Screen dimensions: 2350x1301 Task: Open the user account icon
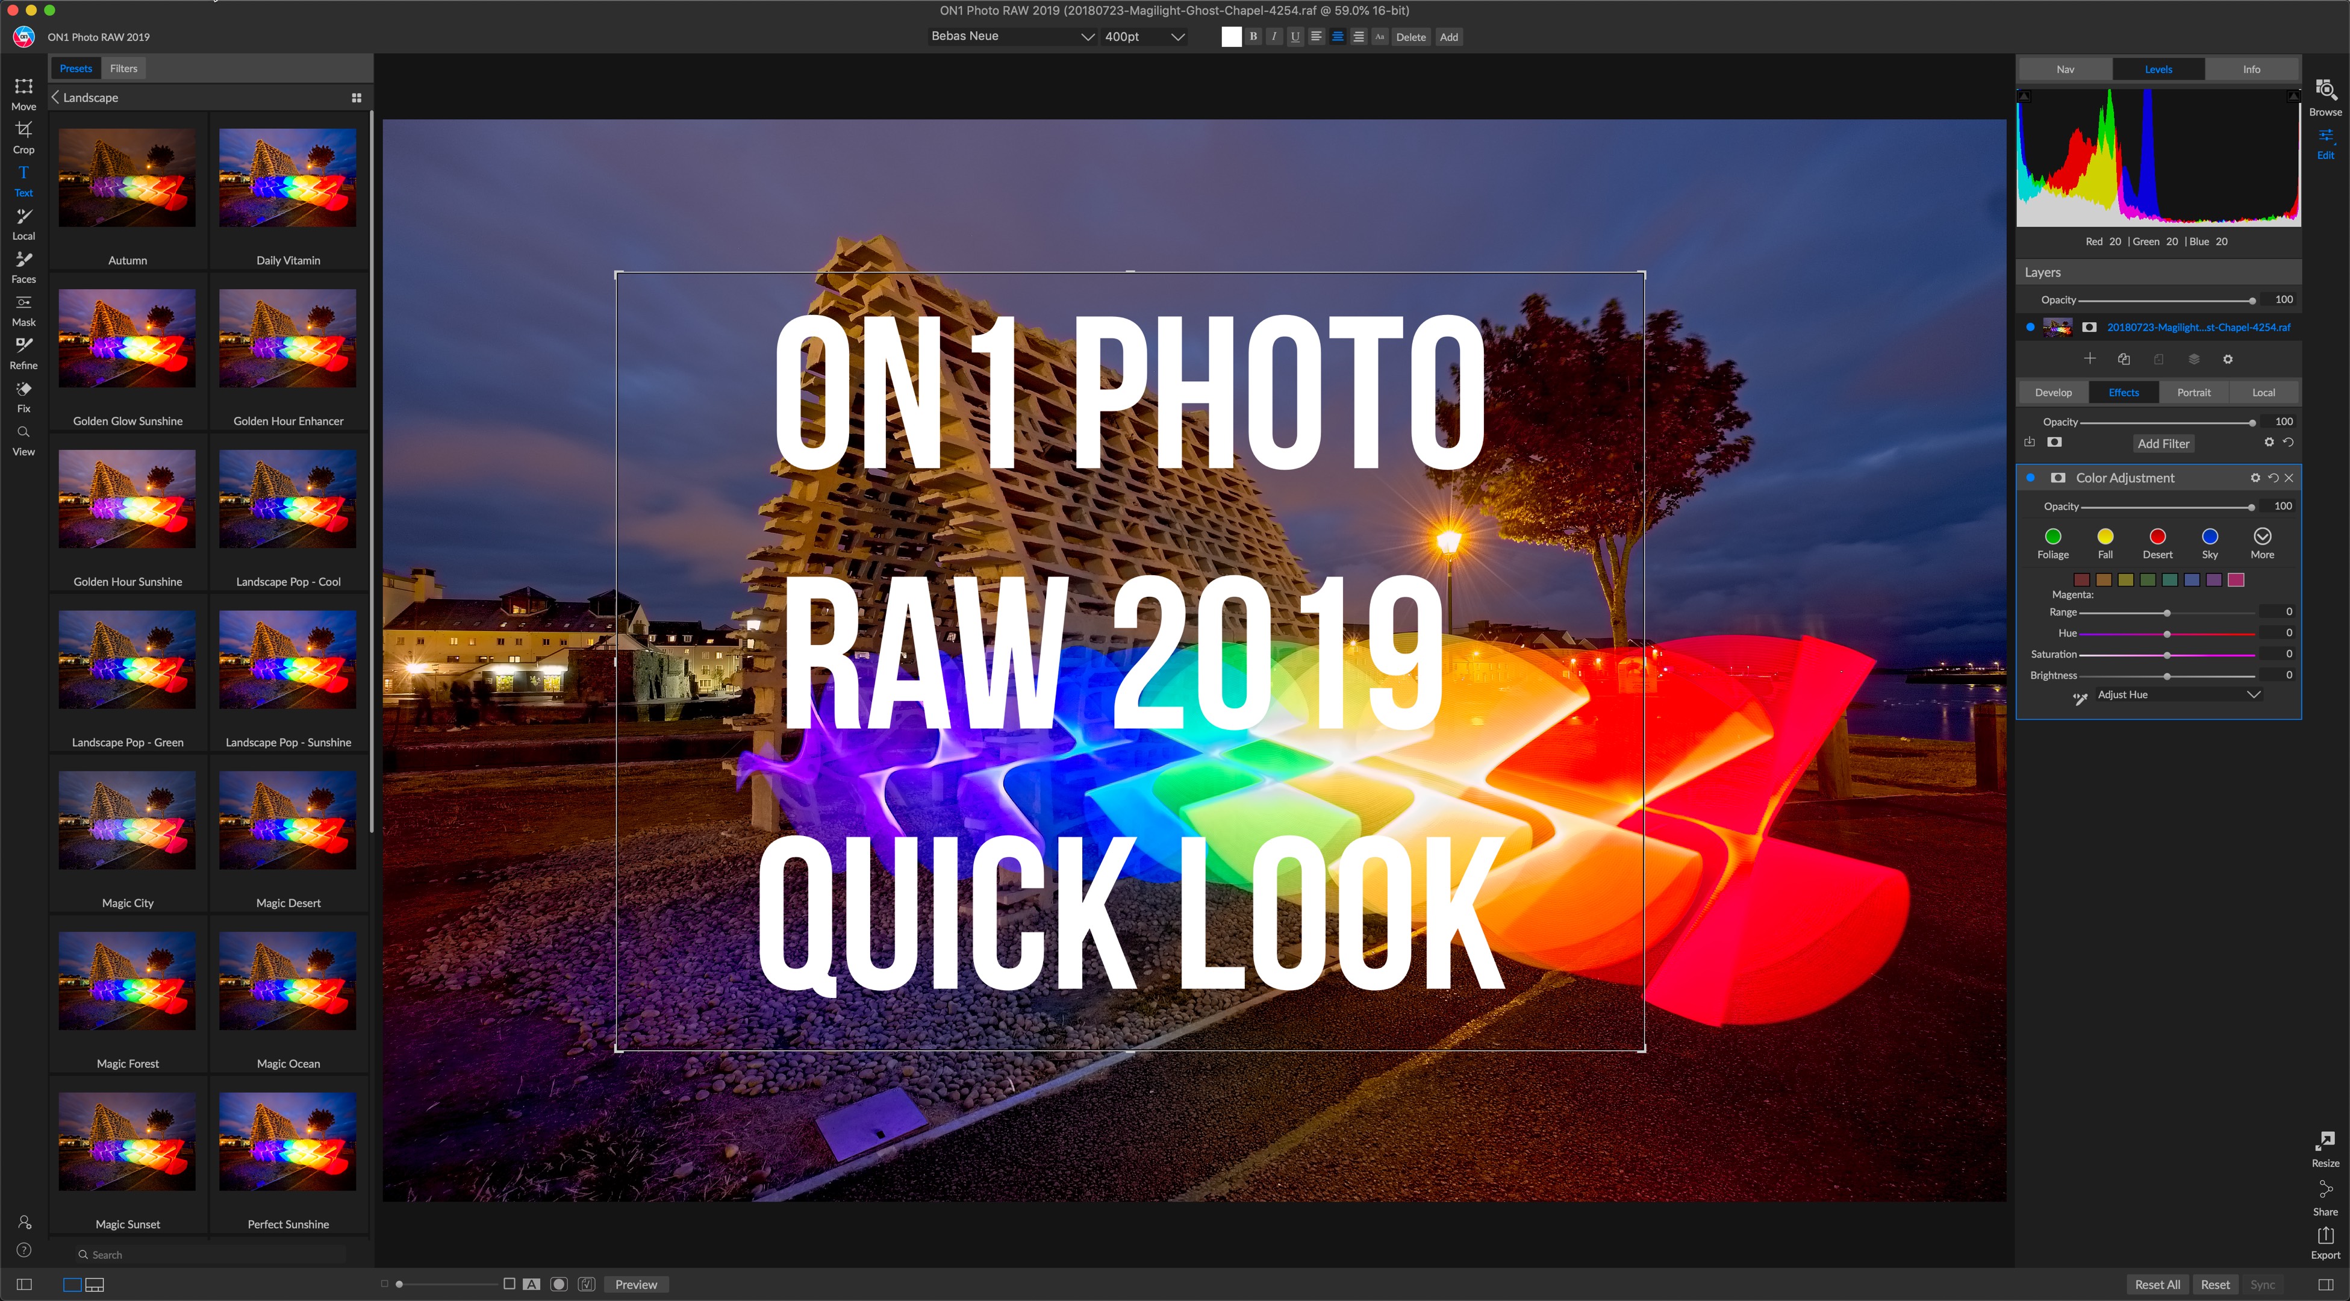pos(25,1221)
